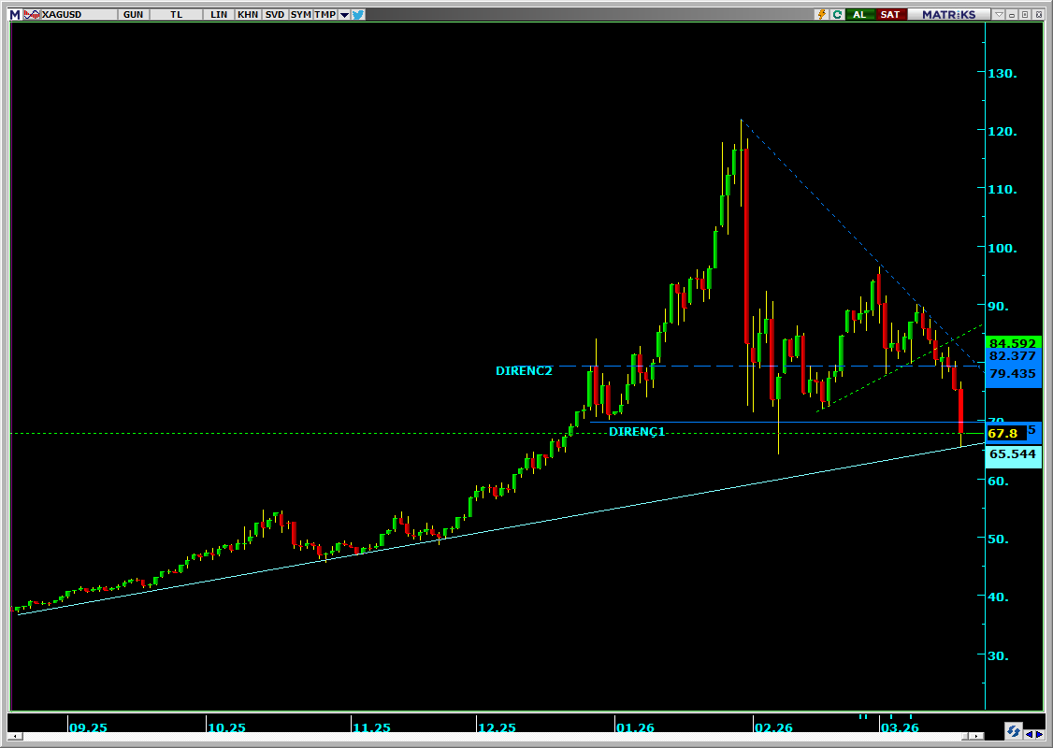Click the 09.25 date axis label
The image size is (1053, 748).
(x=89, y=727)
